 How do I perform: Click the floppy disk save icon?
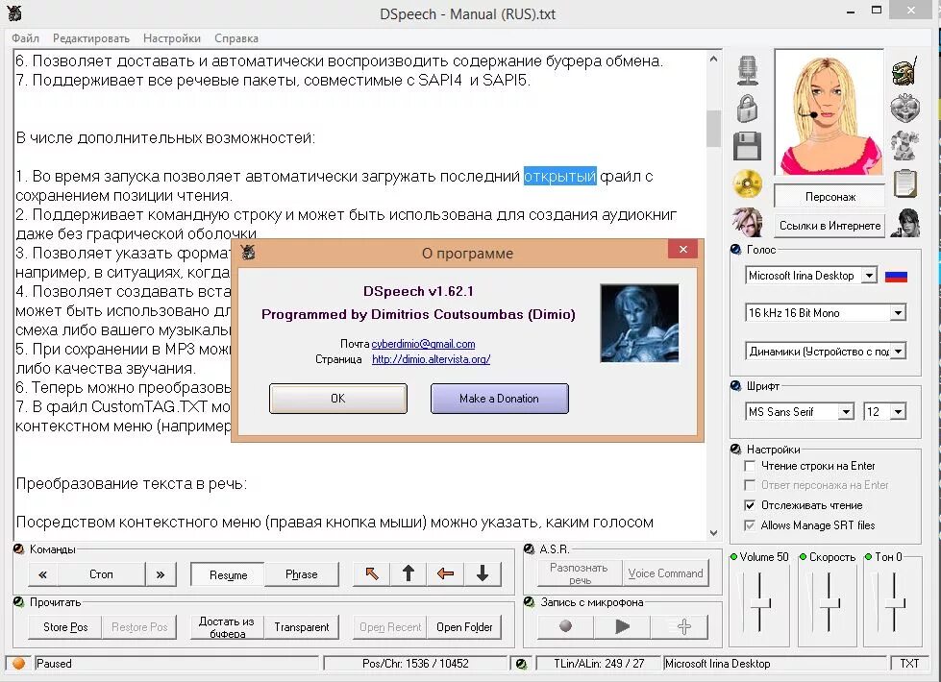[x=747, y=146]
